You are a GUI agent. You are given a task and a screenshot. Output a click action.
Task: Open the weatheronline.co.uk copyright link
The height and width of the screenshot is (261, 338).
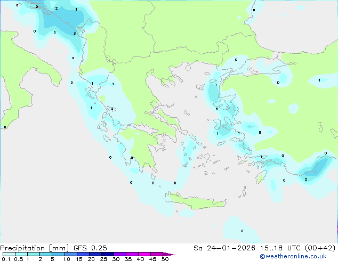293,256
